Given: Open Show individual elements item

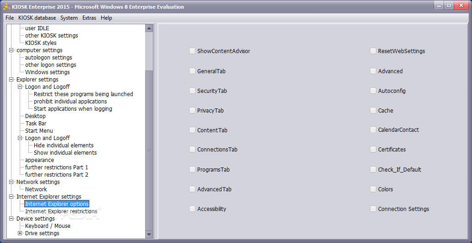Looking at the screenshot, I should (x=65, y=152).
